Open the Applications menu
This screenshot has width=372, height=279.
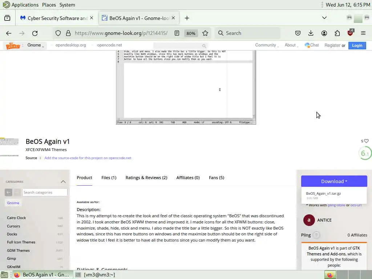pos(20,5)
